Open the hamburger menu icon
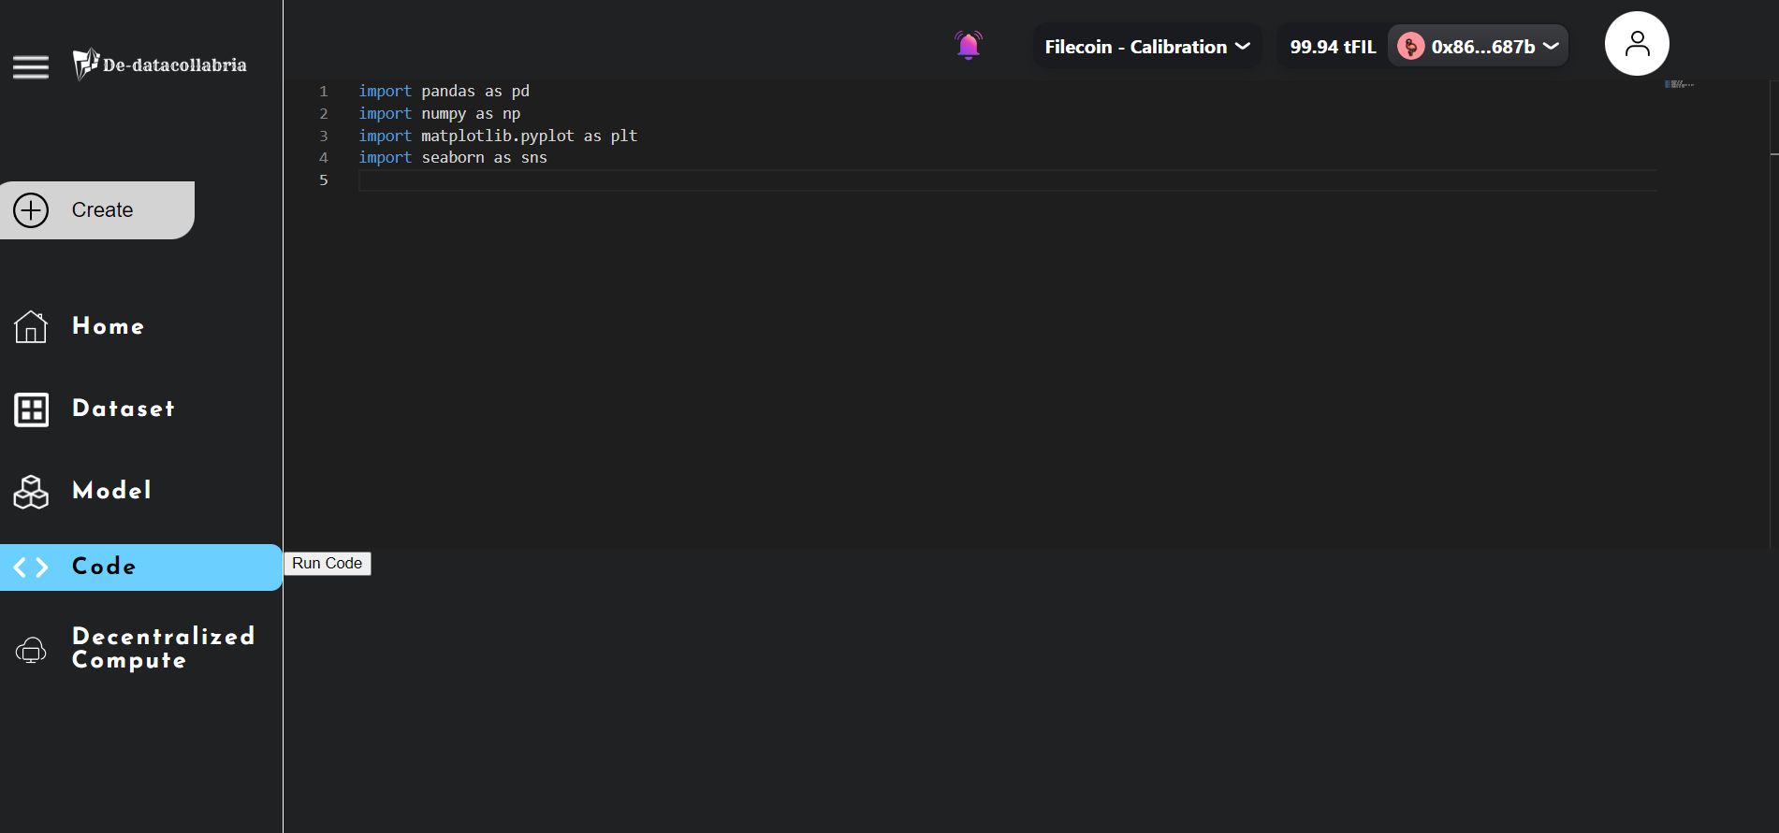The width and height of the screenshot is (1779, 833). [31, 66]
